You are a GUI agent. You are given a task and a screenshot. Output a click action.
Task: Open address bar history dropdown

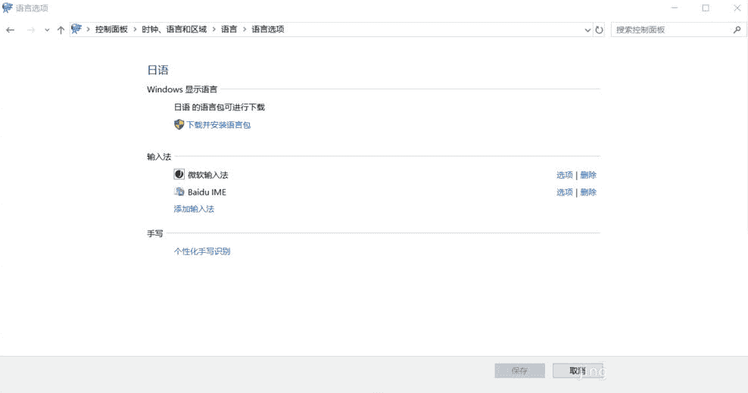pyautogui.click(x=587, y=30)
